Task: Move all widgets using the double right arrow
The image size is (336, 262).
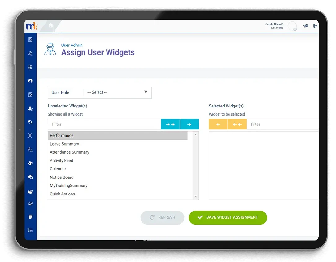Action: (x=170, y=124)
